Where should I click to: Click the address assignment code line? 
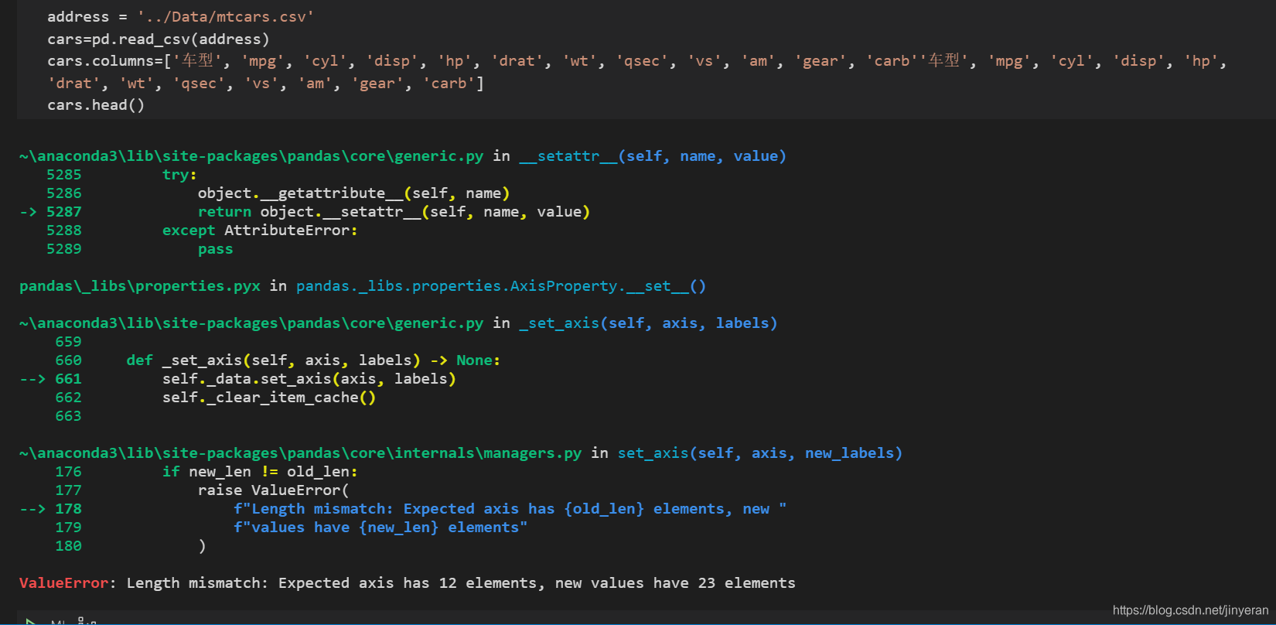(x=180, y=17)
